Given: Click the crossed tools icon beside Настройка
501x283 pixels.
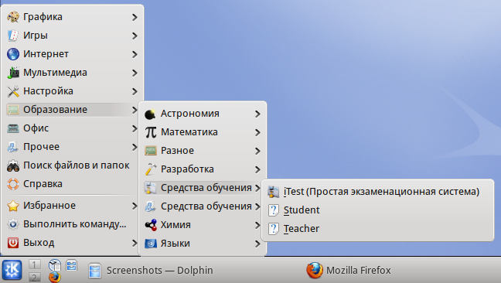Looking at the screenshot, I should 13,91.
